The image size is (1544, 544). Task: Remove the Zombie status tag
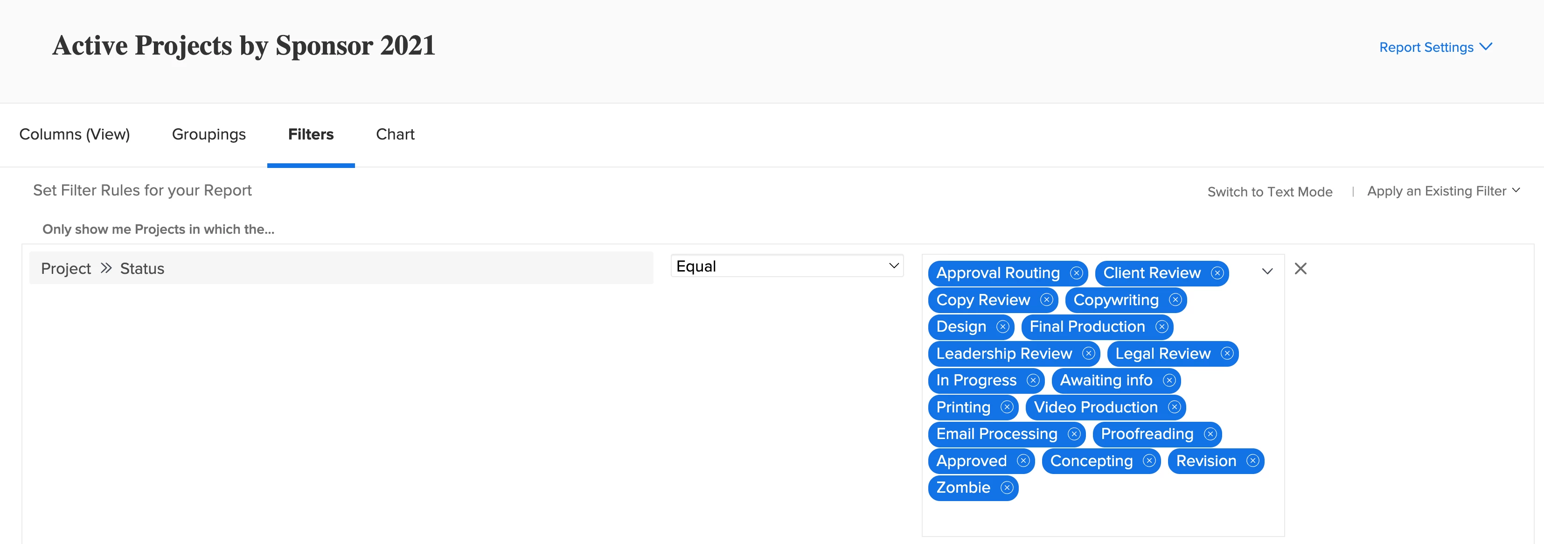pyautogui.click(x=1007, y=488)
